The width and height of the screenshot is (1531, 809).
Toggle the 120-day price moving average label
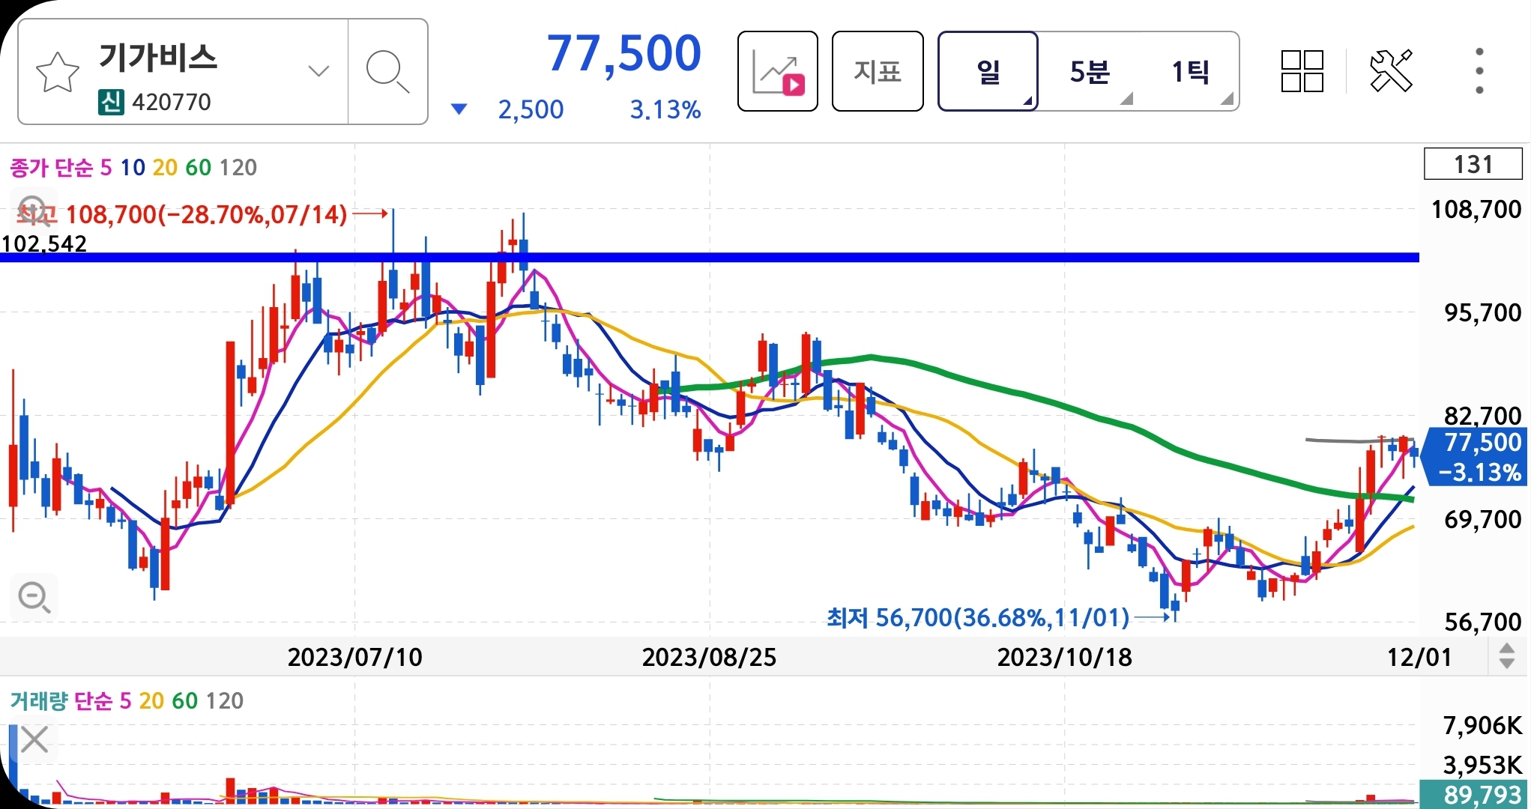(x=238, y=168)
